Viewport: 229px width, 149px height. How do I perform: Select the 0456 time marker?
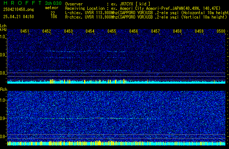(x=134, y=31)
